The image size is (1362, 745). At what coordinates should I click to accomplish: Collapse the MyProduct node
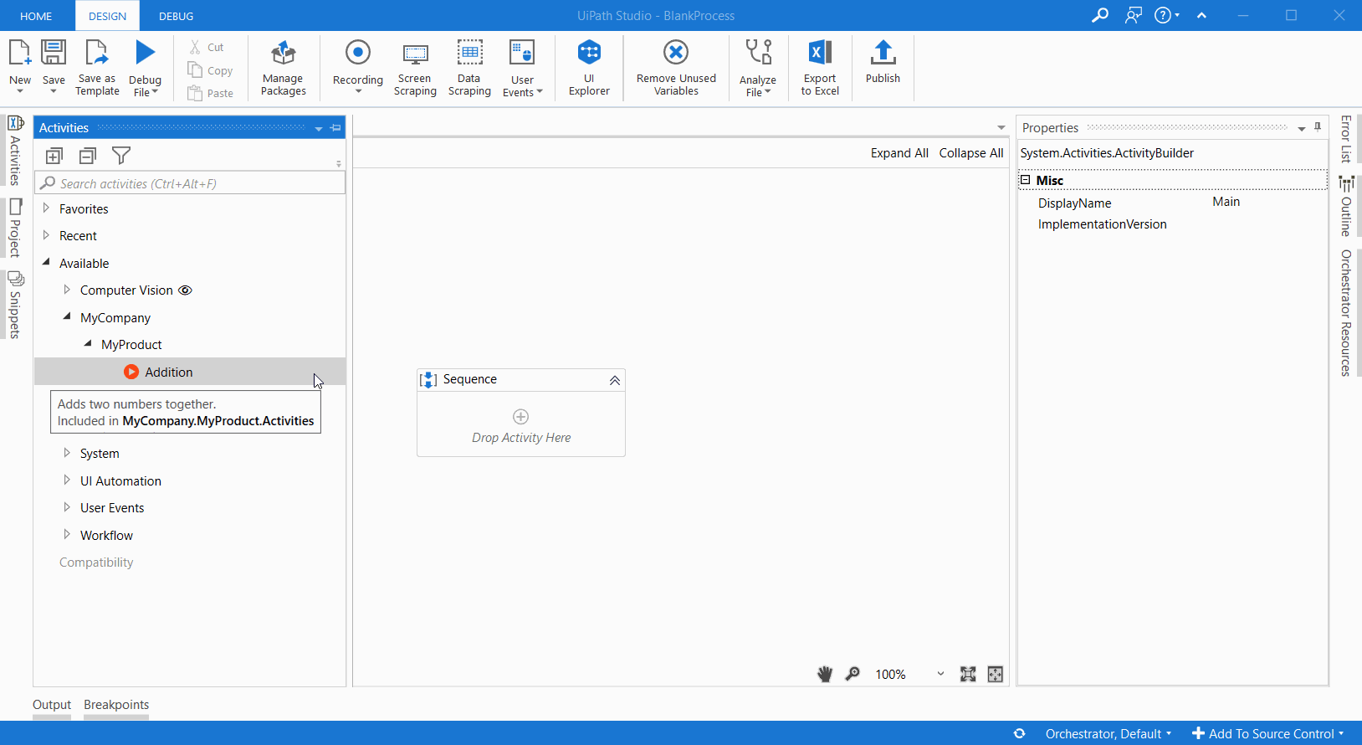pyautogui.click(x=88, y=343)
